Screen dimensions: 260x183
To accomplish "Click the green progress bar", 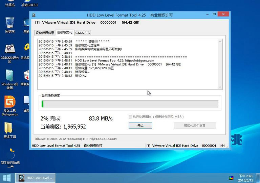I will pos(130,104).
